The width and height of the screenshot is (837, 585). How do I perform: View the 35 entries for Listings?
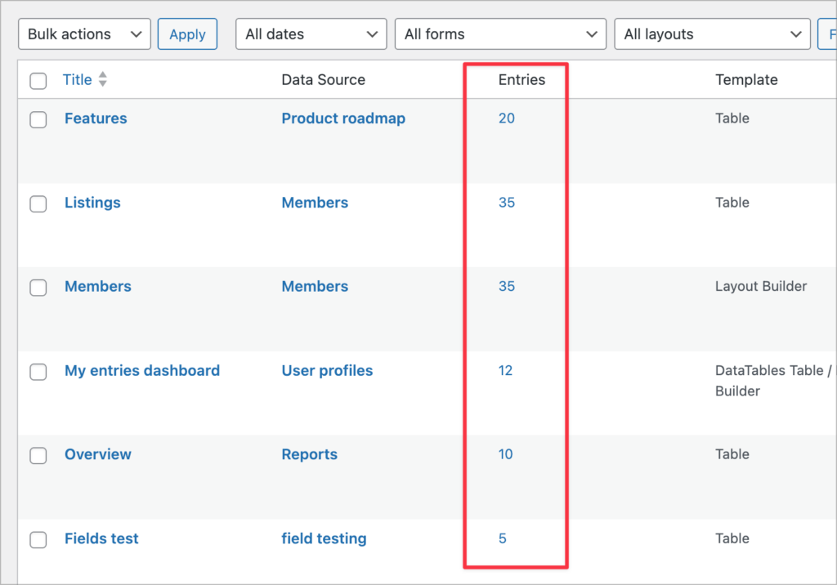pos(506,203)
